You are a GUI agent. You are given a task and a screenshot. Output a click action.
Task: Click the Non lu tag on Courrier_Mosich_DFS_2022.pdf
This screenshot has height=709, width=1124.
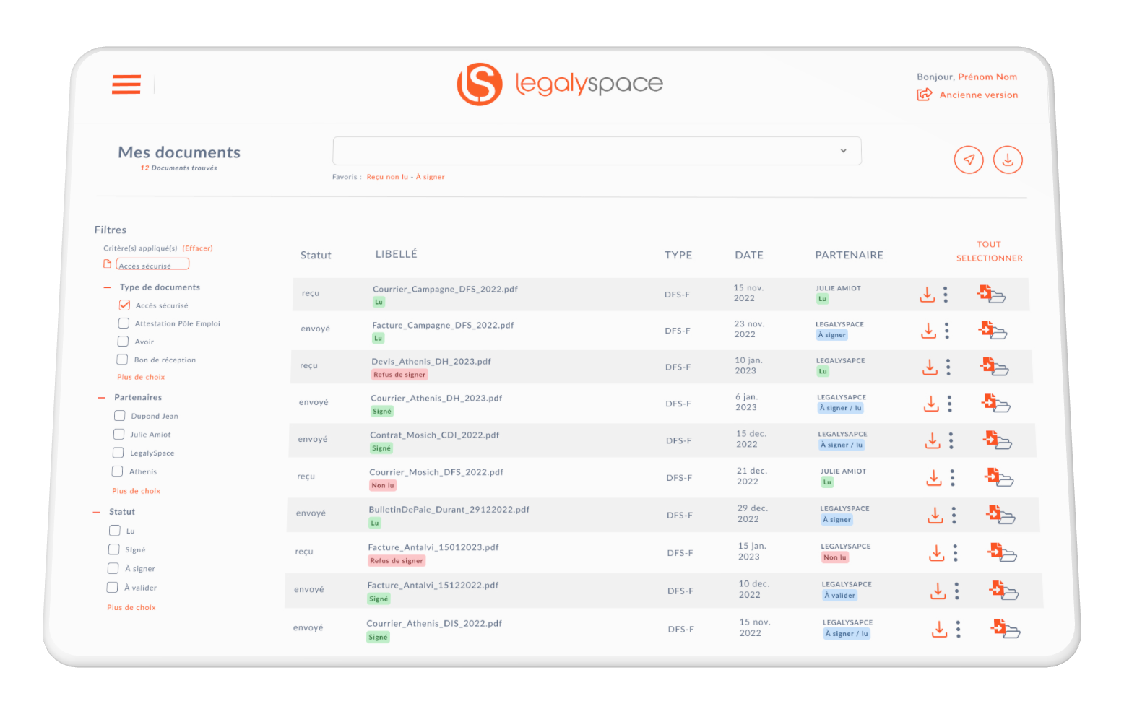(x=383, y=486)
